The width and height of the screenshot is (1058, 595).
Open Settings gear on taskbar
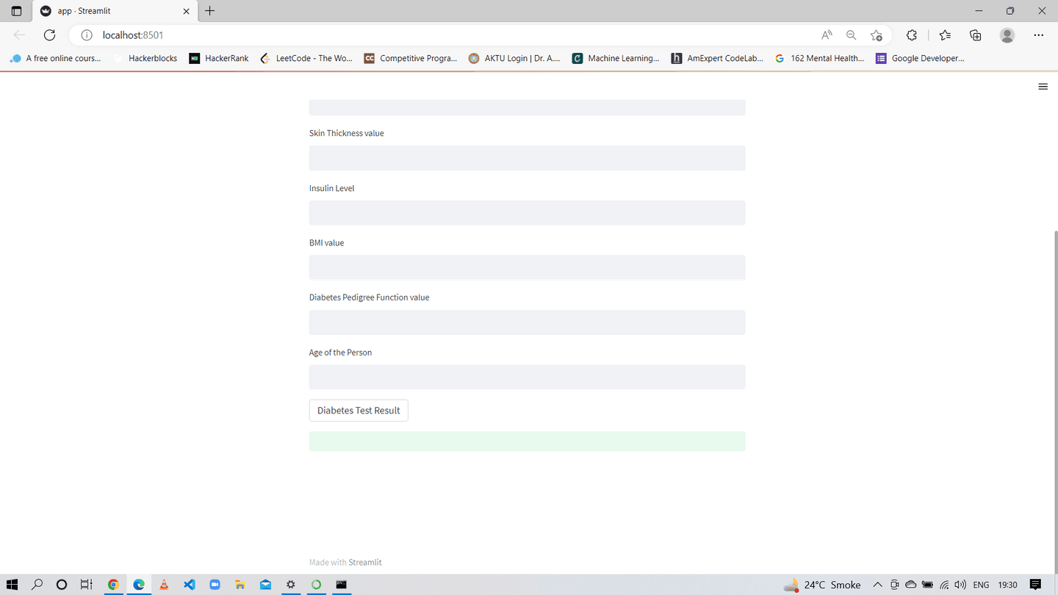point(291,585)
